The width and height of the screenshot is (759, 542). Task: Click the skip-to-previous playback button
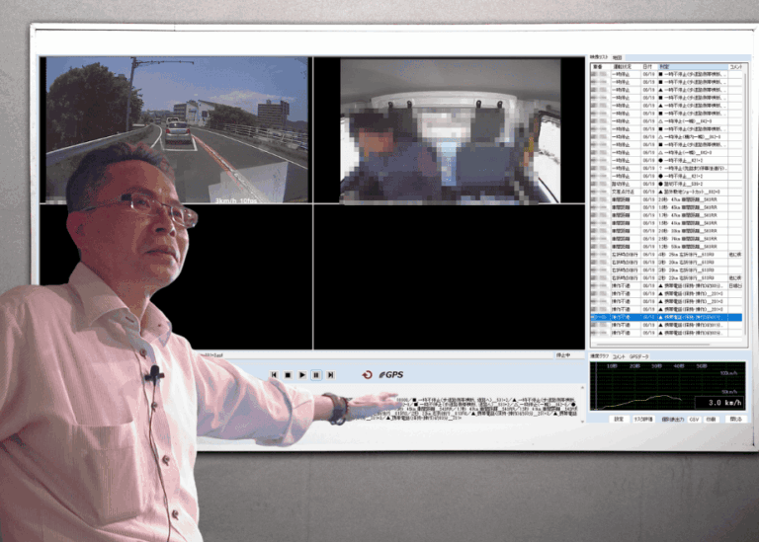274,375
